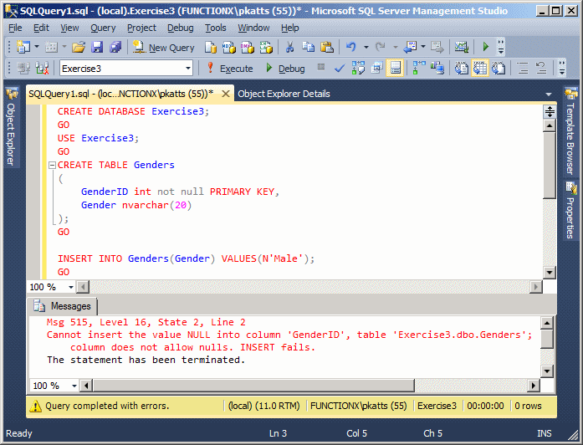Click the 'Msg 515, Level 16' error line
The height and width of the screenshot is (445, 583).
[146, 322]
